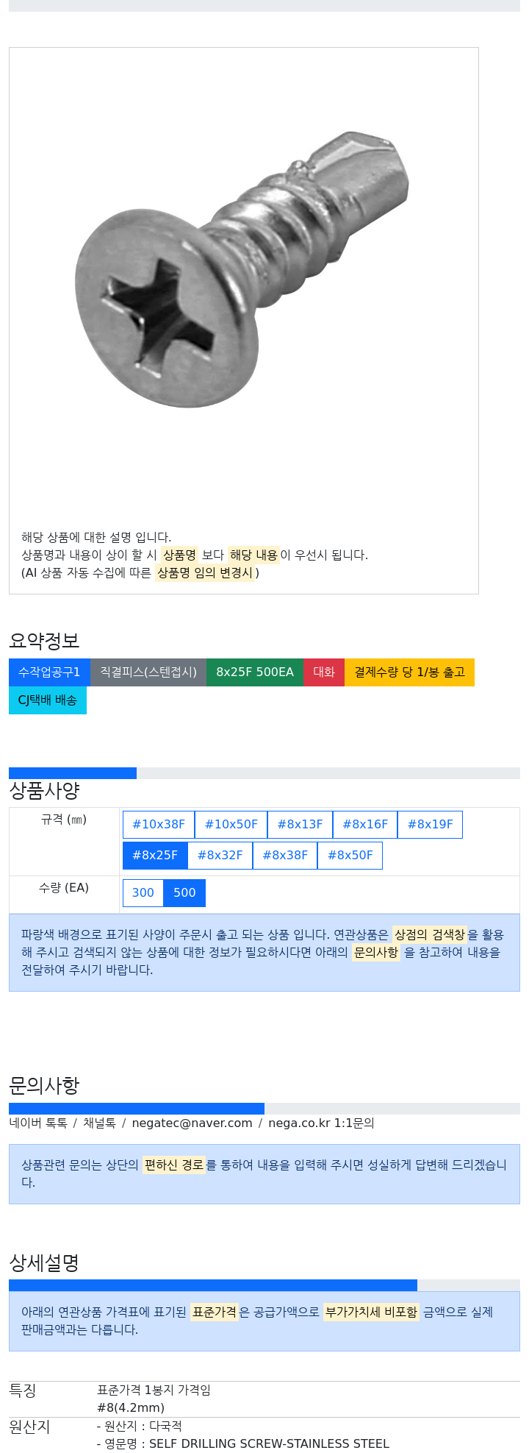The width and height of the screenshot is (529, 1453).
Task: Click the 500 quantity option
Action: click(184, 893)
